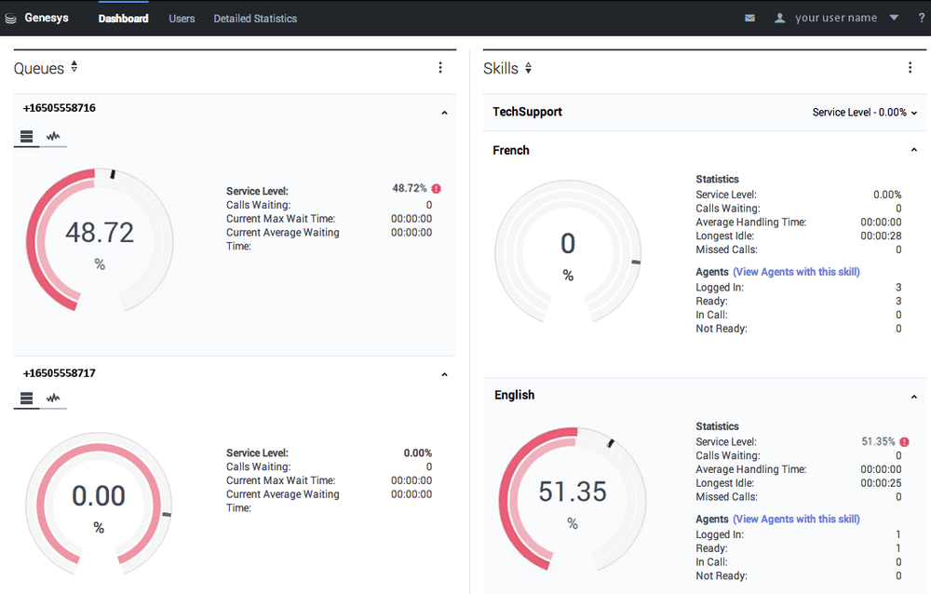This screenshot has width=931, height=594.
Task: Switch queue +16505558717 to list view
Action: 27,398
